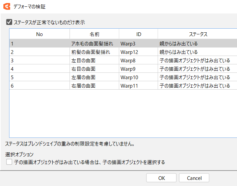237x186 pixels.
Task: Sort by the ID column header
Action: point(138,34)
